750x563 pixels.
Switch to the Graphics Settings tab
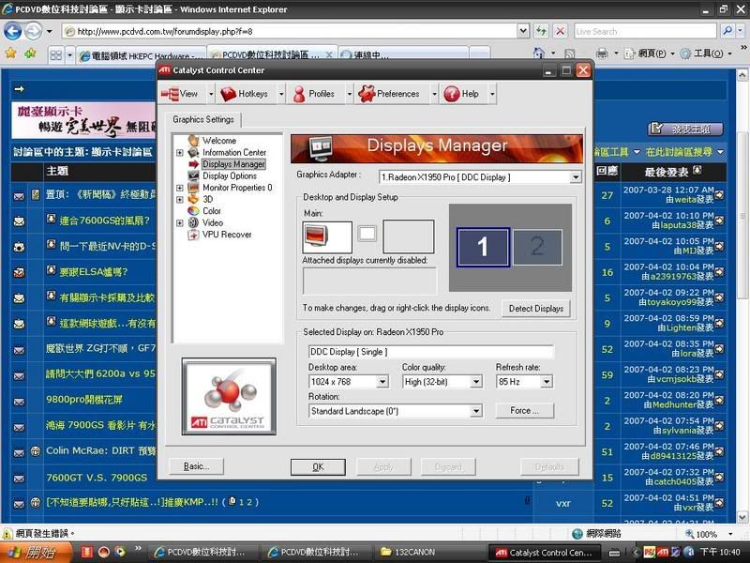[x=203, y=120]
